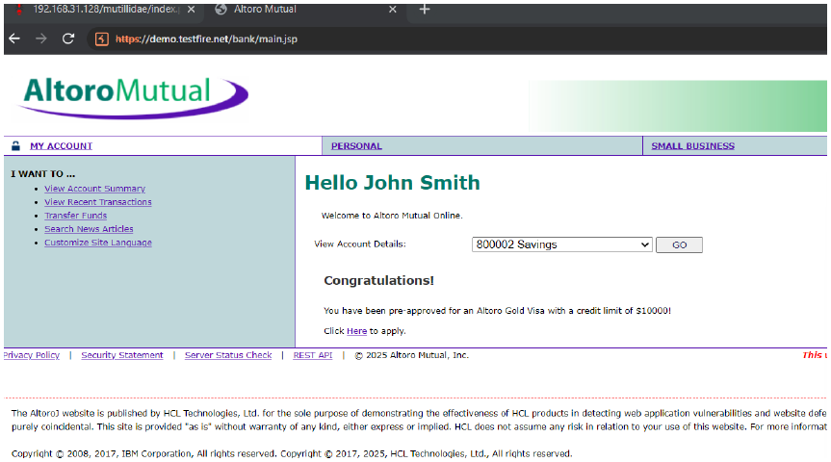Open Customize Site Language link

pyautogui.click(x=98, y=243)
